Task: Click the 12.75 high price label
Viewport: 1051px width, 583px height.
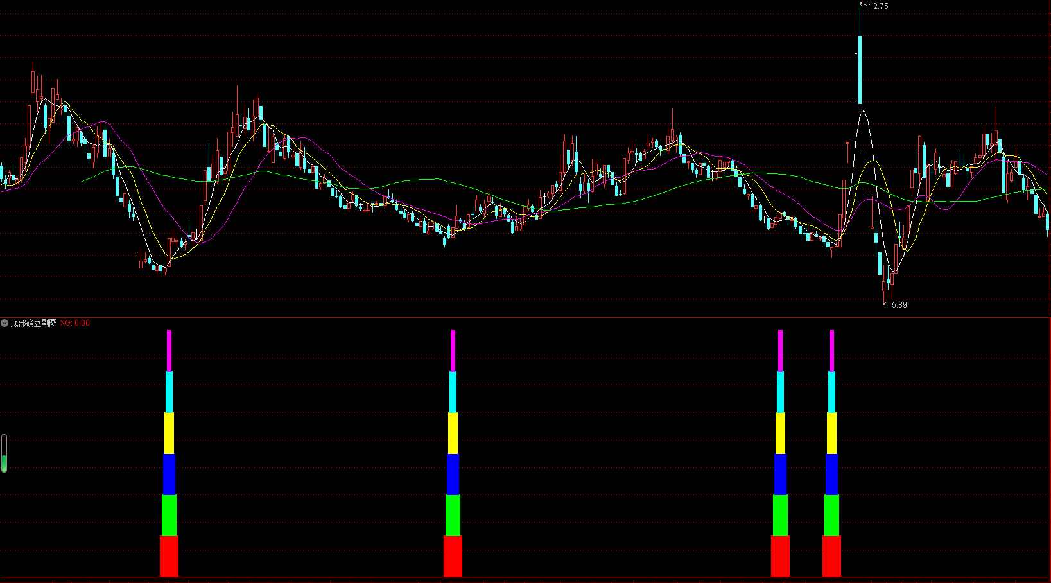Action: [878, 6]
